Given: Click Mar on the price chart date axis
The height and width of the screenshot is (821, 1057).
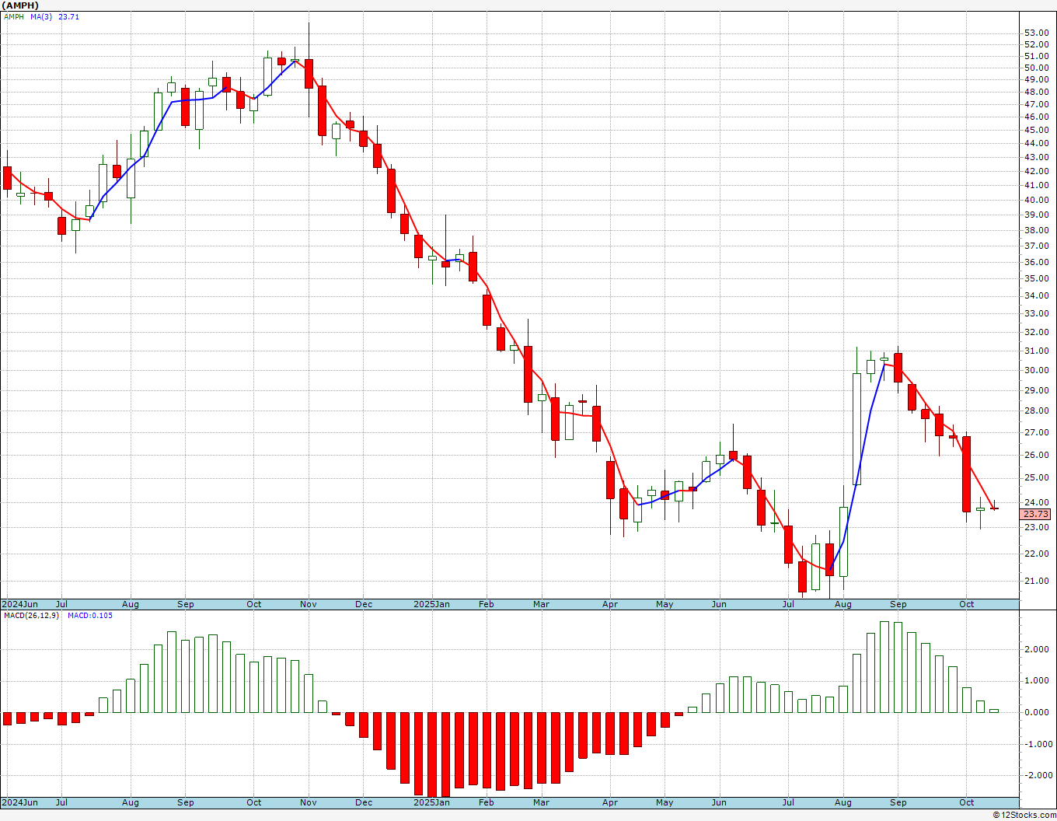Looking at the screenshot, I should click(x=541, y=604).
